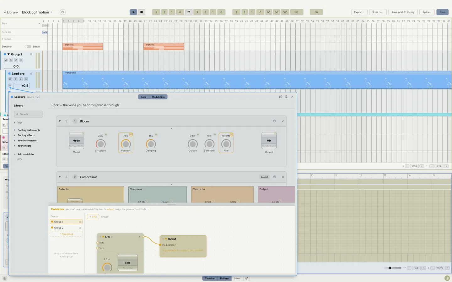Stop playback with the stop button
The height and width of the screenshot is (282, 452).
(x=142, y=12)
